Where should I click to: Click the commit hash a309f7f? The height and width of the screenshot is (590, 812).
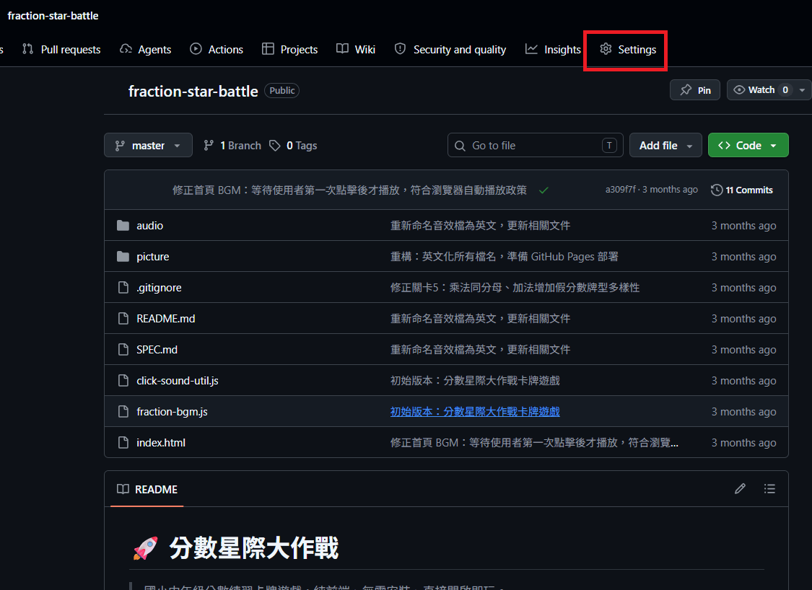(x=621, y=190)
